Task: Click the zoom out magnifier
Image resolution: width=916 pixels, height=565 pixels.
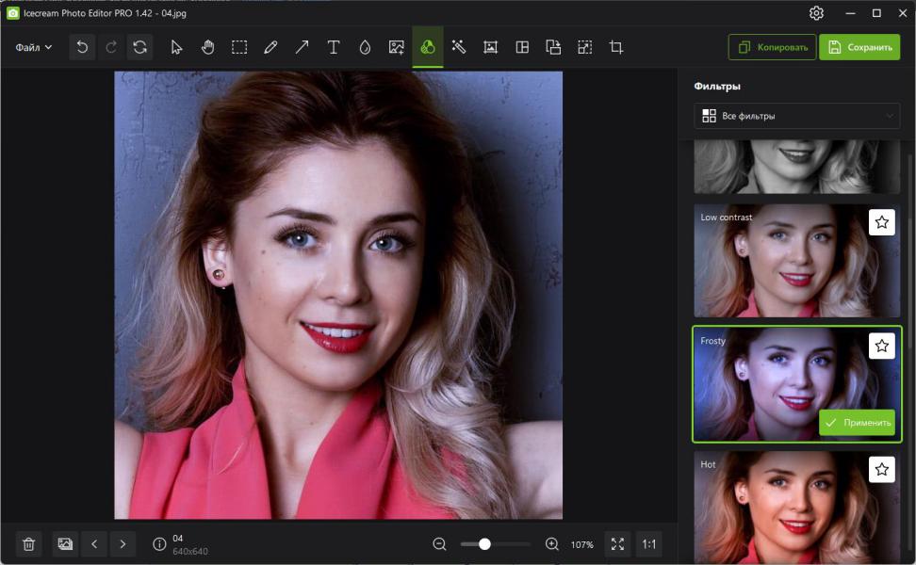Action: [x=440, y=544]
